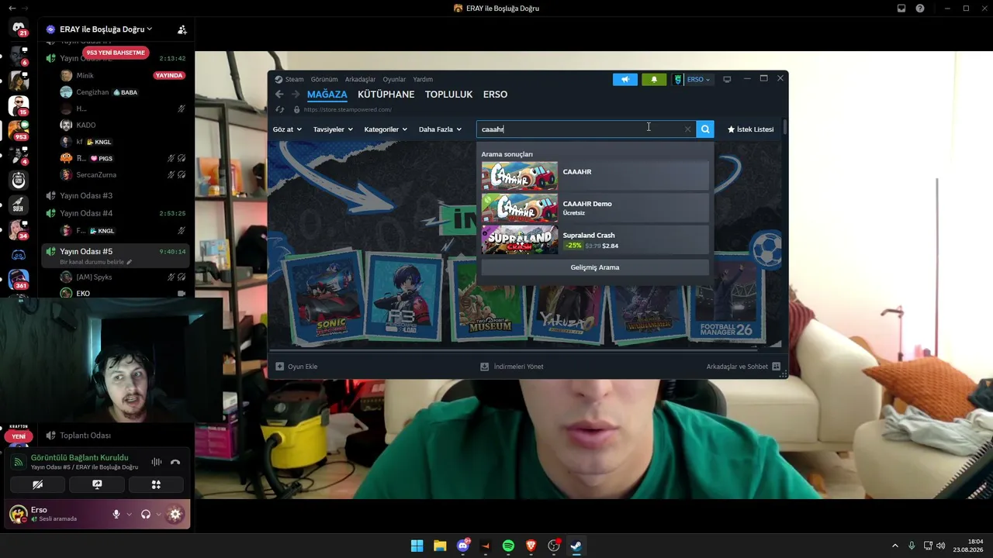
Task: Open Göz at dropdown in Steam store
Action: tap(287, 129)
